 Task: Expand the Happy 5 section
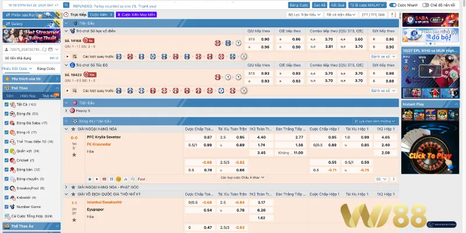click(66, 111)
